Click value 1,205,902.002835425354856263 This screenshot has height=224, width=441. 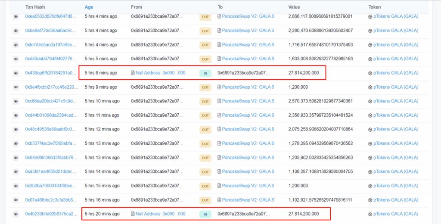point(320,157)
